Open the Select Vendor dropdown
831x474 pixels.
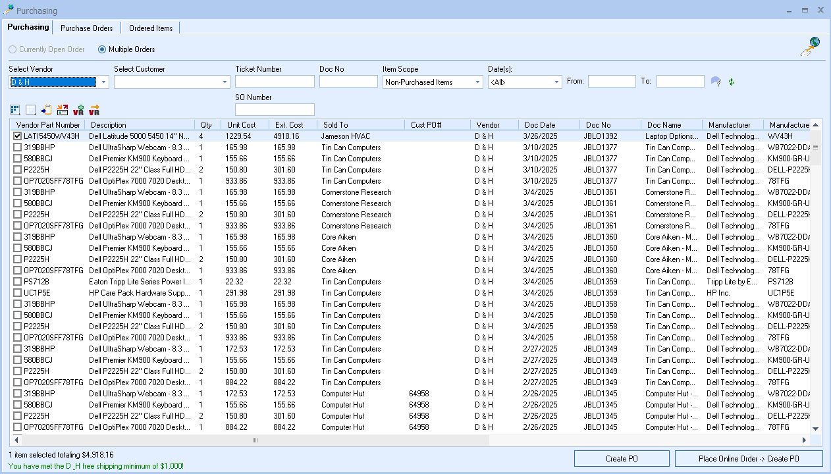click(104, 82)
